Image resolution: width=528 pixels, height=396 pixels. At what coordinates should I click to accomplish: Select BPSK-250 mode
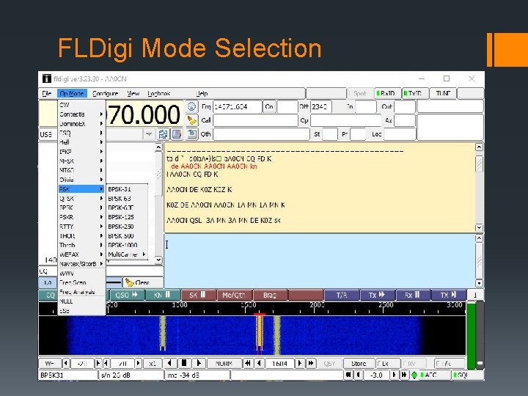point(127,227)
